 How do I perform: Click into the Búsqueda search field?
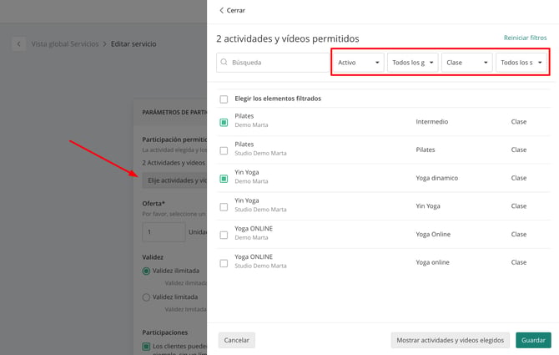click(273, 63)
